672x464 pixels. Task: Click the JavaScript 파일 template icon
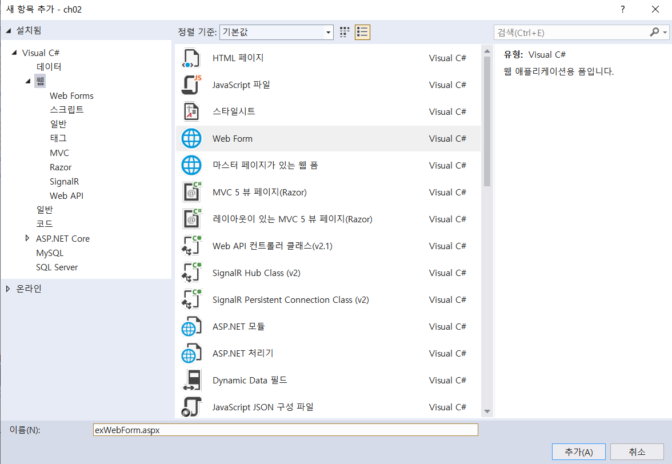(x=191, y=85)
